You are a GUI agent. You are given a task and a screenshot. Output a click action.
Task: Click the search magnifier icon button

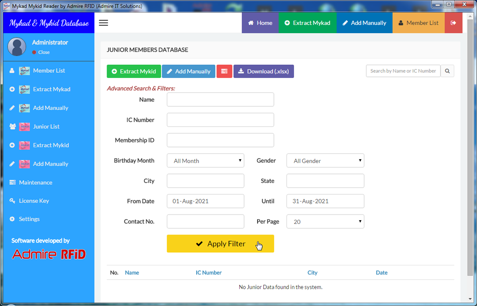click(x=447, y=71)
